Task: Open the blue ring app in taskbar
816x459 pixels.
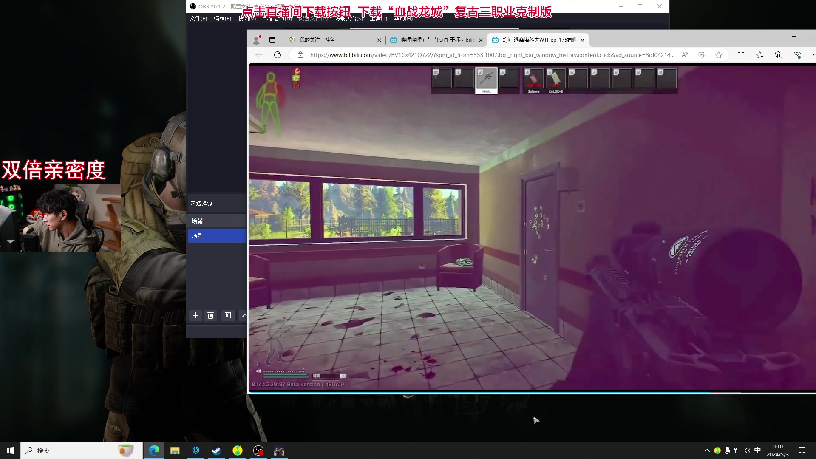Action: [x=196, y=450]
